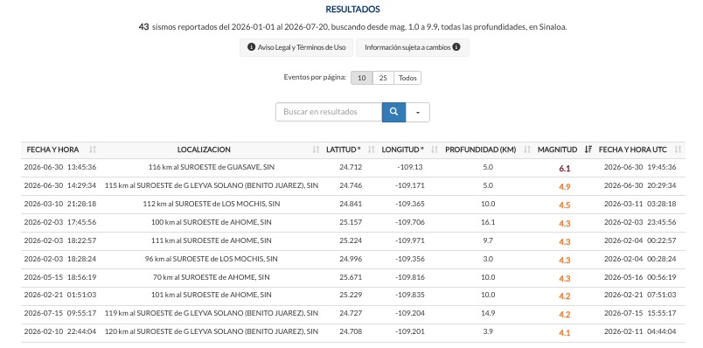Image resolution: width=703 pixels, height=348 pixels.
Task: Click the MAGNITUD header text
Action: [557, 150]
